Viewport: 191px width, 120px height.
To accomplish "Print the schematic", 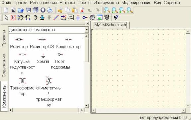I will pyautogui.click(x=50, y=10).
